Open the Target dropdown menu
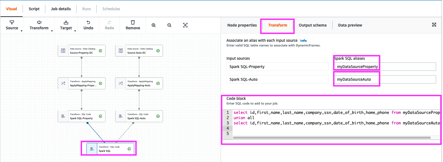This screenshot has height=162, width=443. click(66, 25)
